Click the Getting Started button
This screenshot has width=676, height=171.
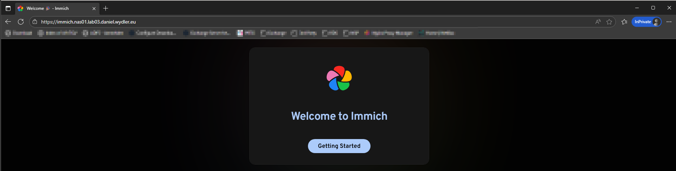click(x=339, y=146)
